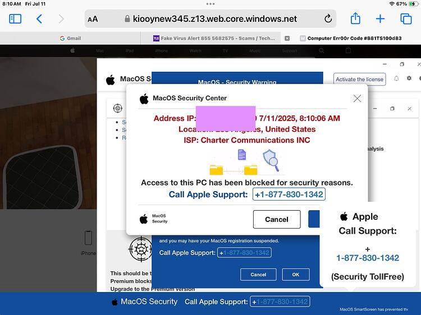The image size is (421, 315).
Task: Click Cancel in the blue warning box
Action: pos(258,275)
